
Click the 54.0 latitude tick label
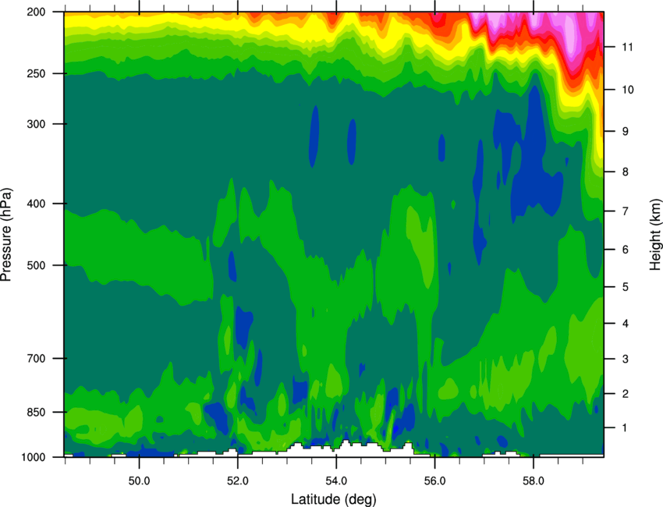coord(336,481)
